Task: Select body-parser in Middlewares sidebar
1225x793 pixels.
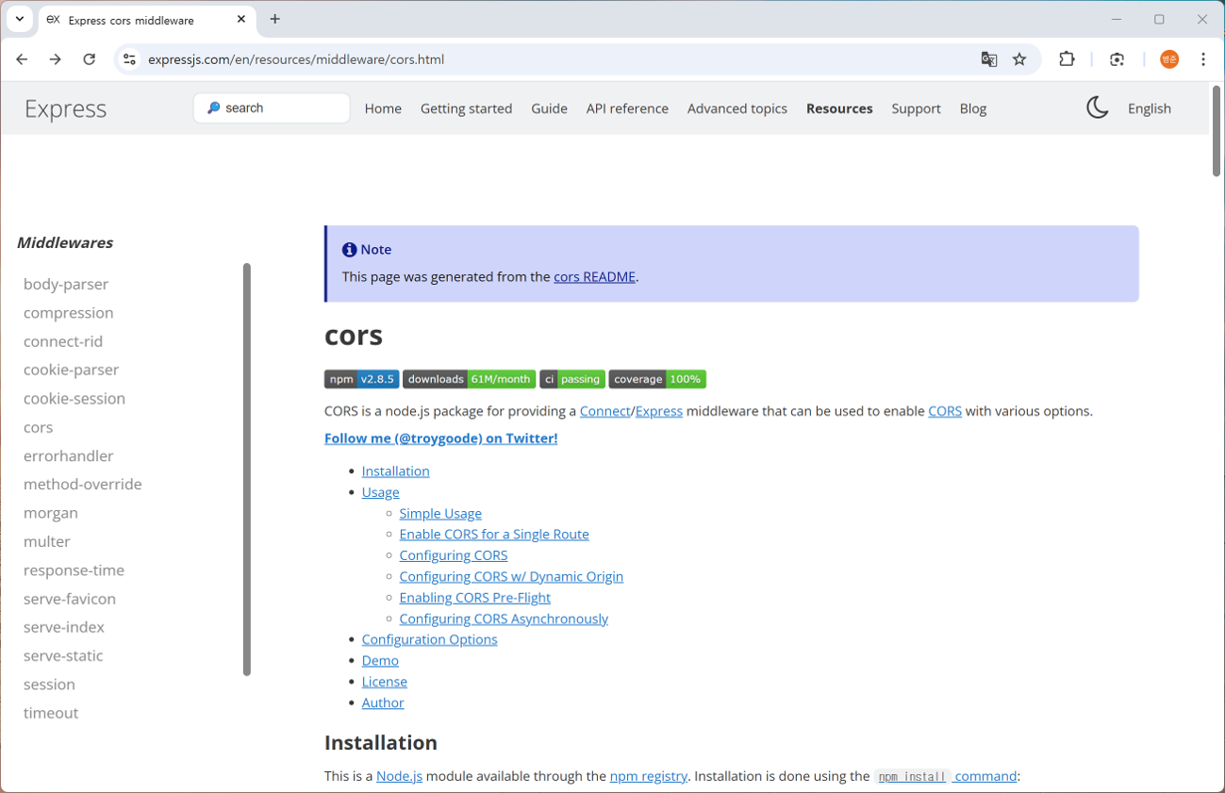Action: pos(66,284)
